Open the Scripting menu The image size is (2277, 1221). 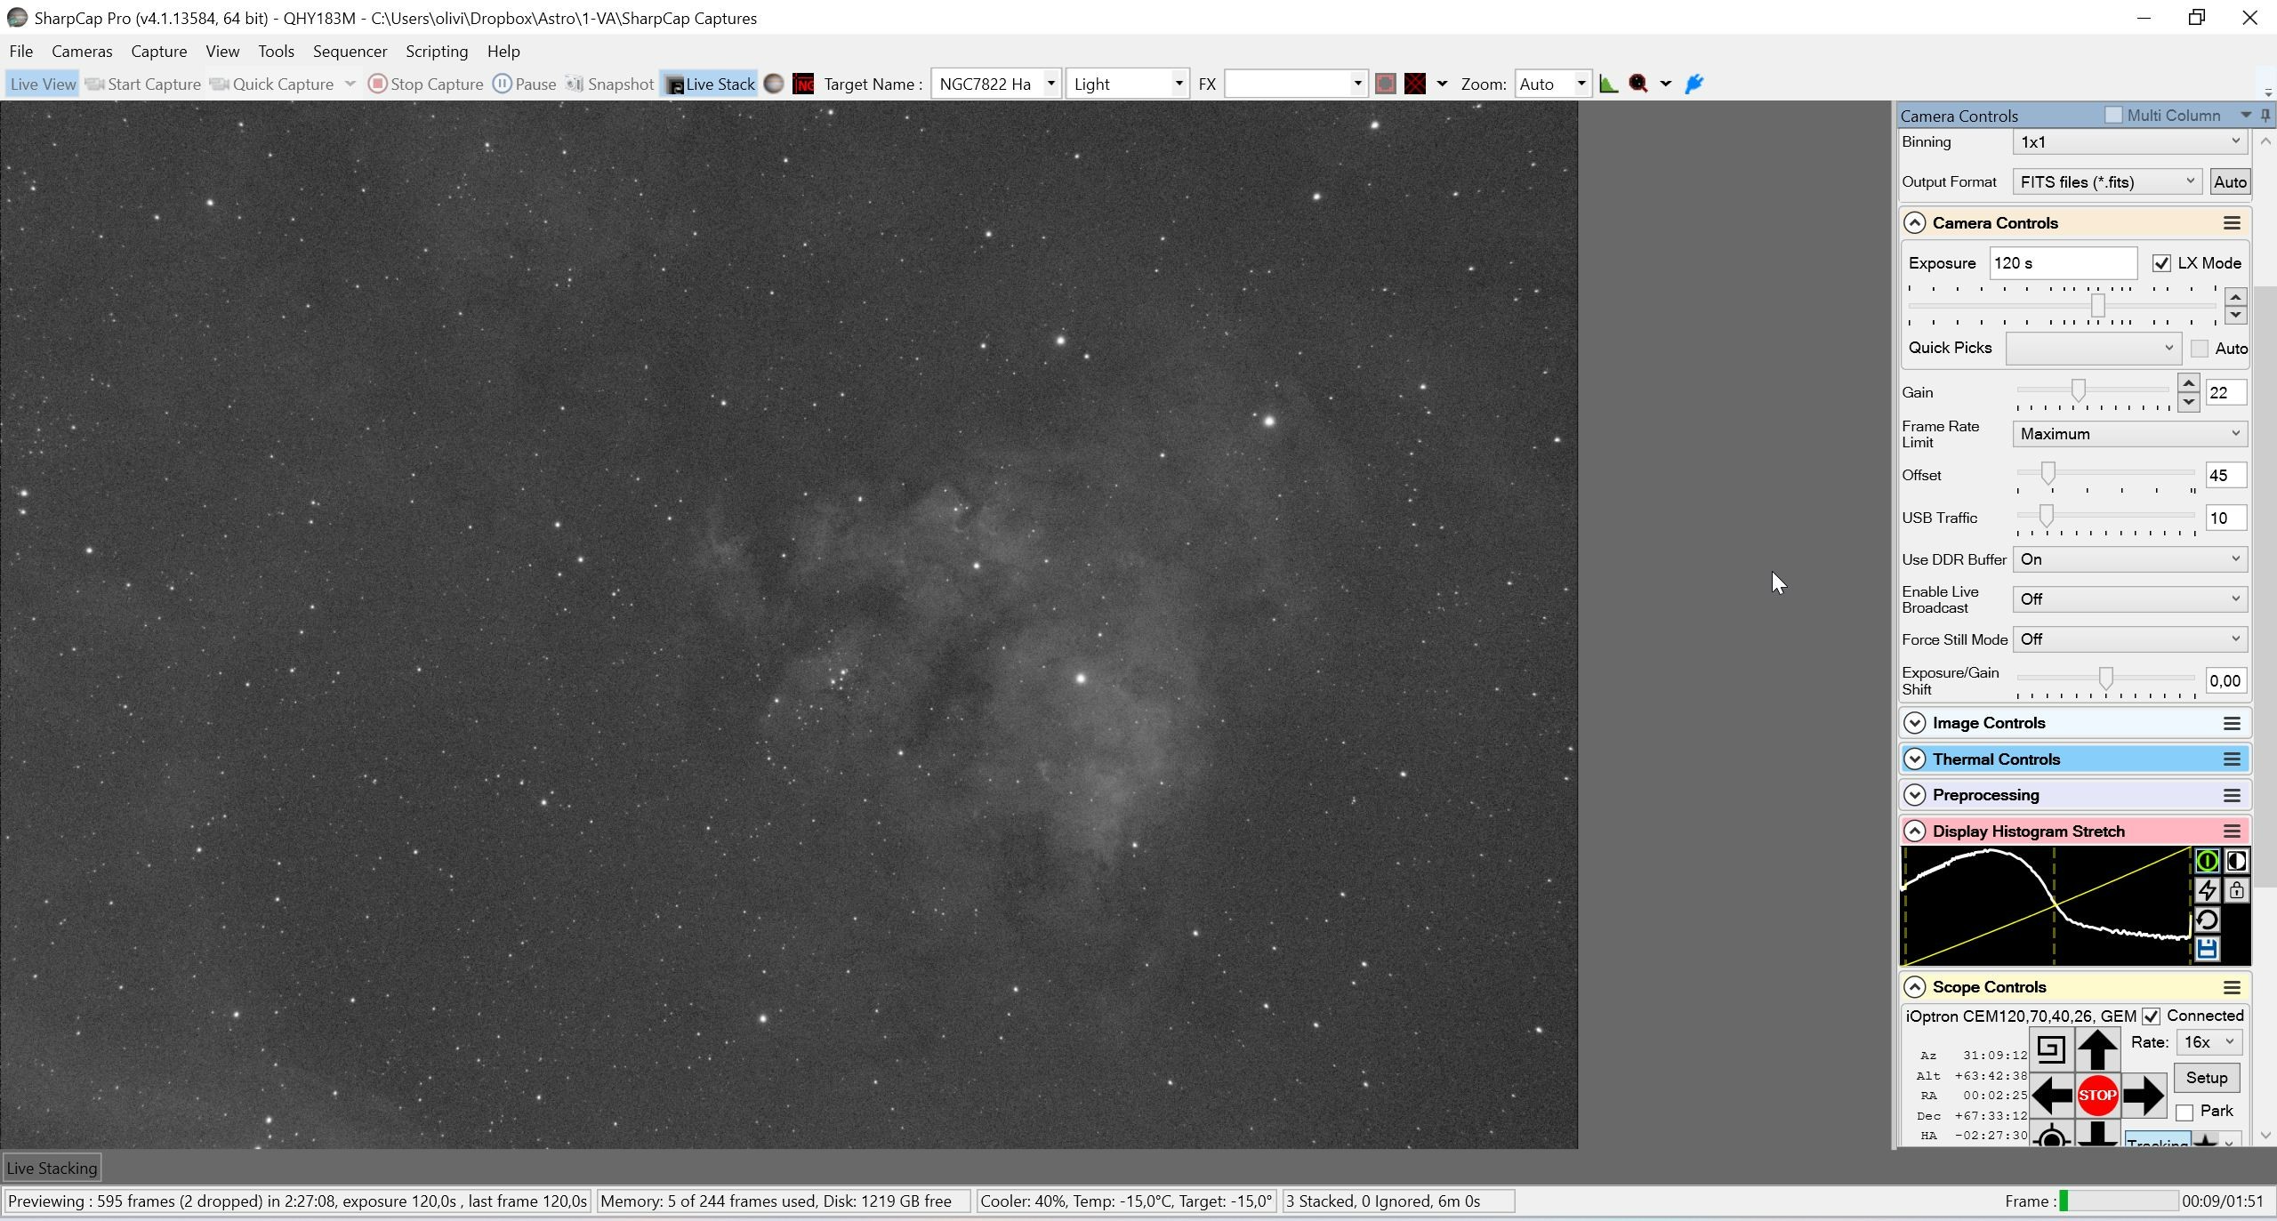(437, 52)
